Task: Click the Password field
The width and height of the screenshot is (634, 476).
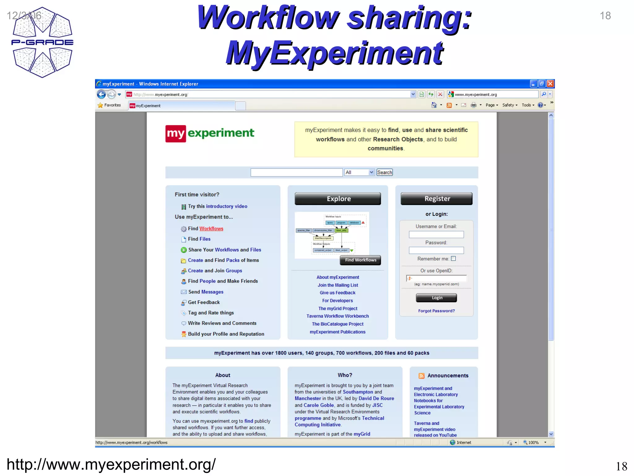Action: click(x=436, y=250)
